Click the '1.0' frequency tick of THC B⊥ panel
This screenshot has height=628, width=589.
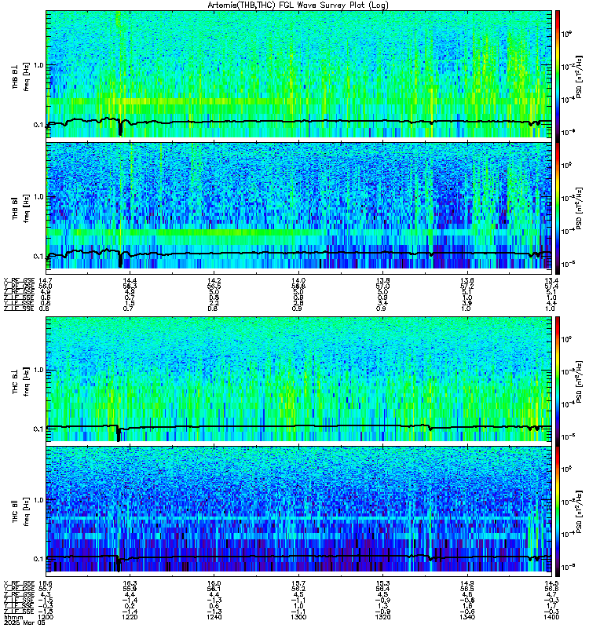click(38, 370)
